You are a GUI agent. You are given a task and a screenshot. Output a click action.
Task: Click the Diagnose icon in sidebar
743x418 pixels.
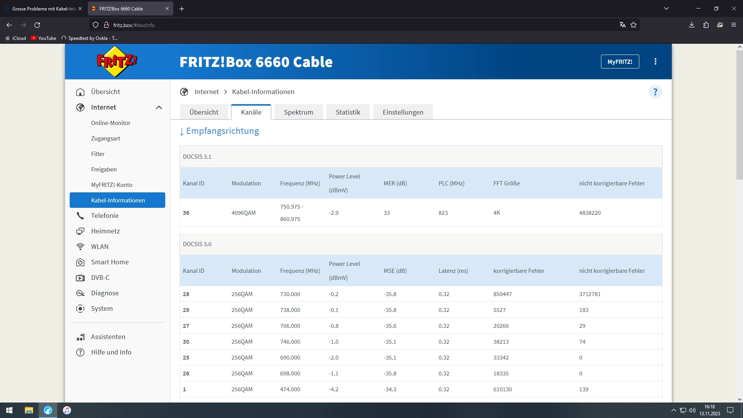(80, 293)
